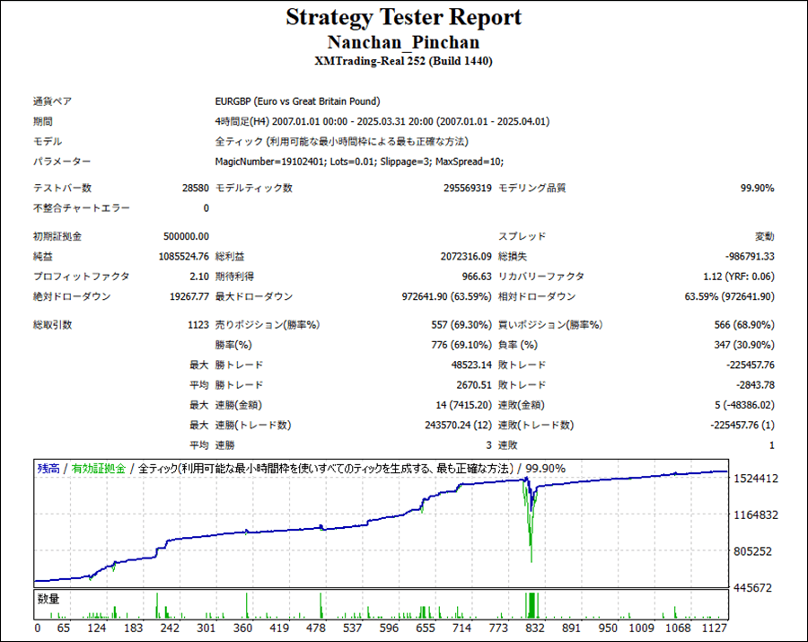Click the '-225457.76 (1)' consecutive loss value
Image resolution: width=808 pixels, height=642 pixels.
(x=742, y=426)
